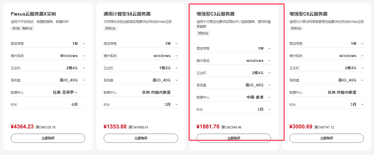Click the price ¥4364.23
374x155 pixels.
coord(22,127)
